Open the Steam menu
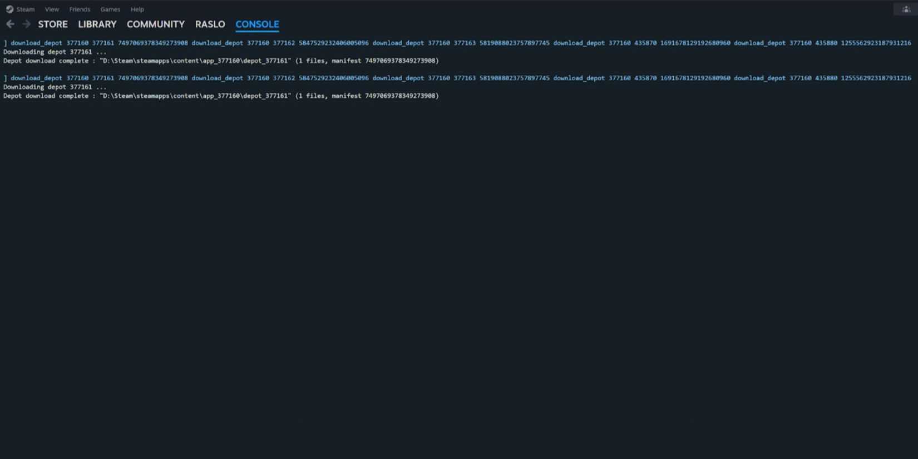The image size is (918, 459). tap(26, 9)
